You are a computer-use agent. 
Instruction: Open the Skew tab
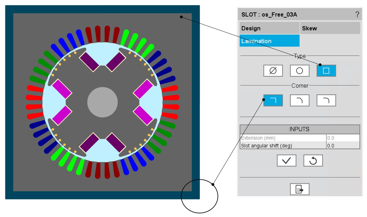330,28
